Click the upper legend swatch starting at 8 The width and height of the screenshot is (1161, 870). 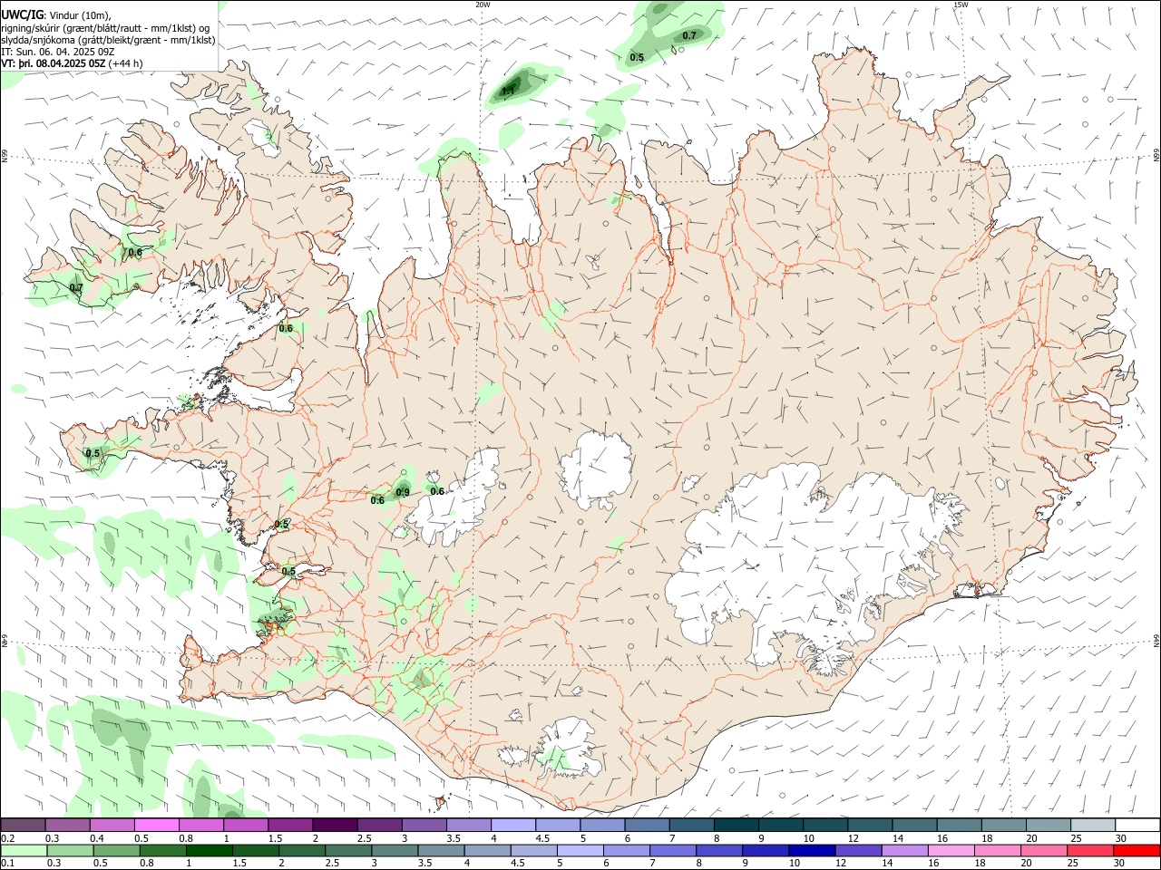[x=736, y=826]
